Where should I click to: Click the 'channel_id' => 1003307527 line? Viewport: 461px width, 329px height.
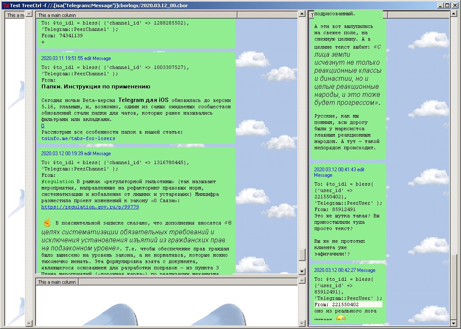tap(115, 67)
